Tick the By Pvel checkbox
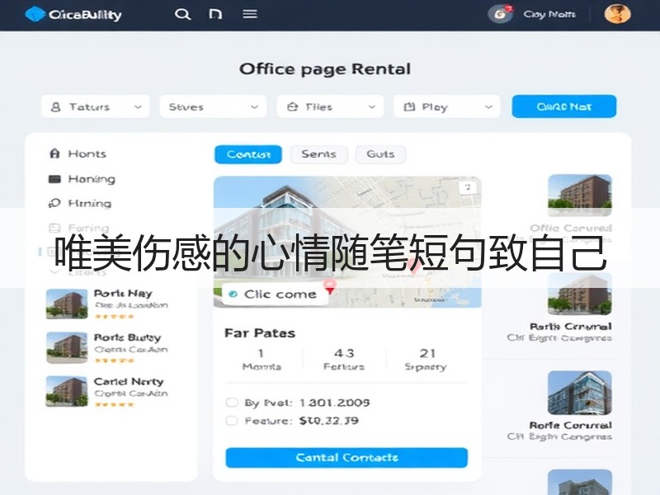The height and width of the screenshot is (495, 660). point(232,403)
